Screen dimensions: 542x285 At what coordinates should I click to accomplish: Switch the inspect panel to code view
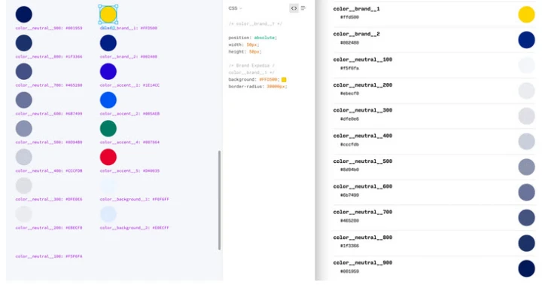point(294,8)
